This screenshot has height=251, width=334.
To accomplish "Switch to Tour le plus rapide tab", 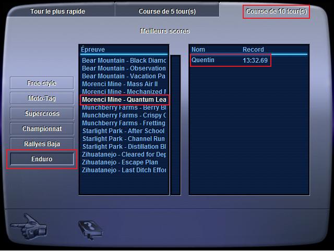I will 57,11.
